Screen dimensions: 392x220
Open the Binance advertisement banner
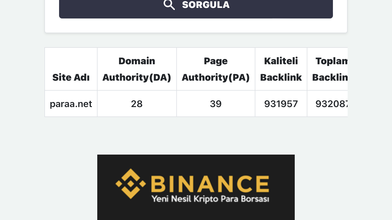pos(196,187)
